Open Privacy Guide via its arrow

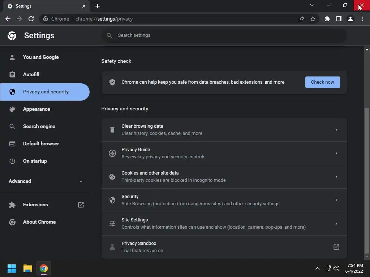pyautogui.click(x=336, y=153)
